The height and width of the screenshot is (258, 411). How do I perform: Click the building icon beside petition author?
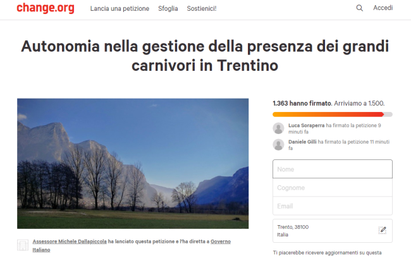click(23, 245)
